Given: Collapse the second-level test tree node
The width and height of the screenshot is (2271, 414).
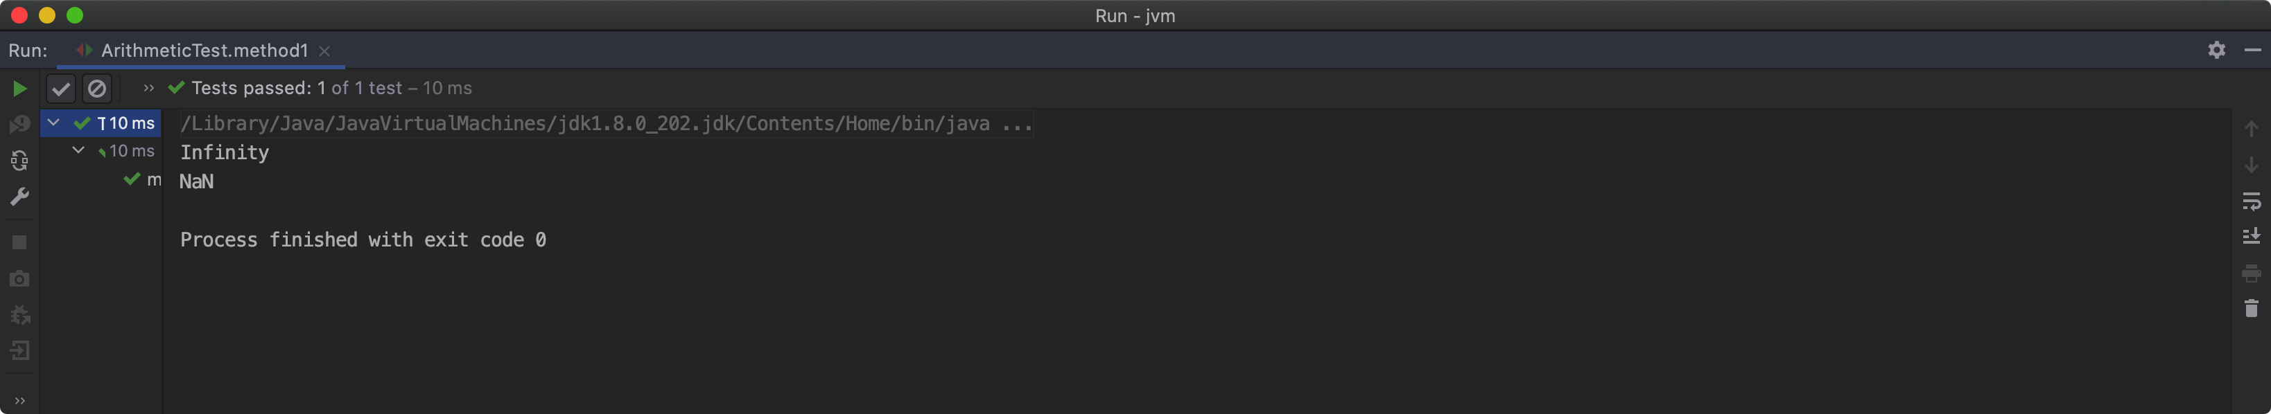Looking at the screenshot, I should pyautogui.click(x=78, y=151).
